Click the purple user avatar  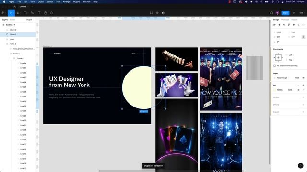pyautogui.click(x=277, y=13)
